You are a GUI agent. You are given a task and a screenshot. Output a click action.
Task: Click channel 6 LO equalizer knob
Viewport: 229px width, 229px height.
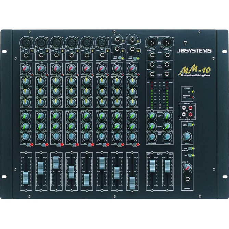pyautogui.click(x=101, y=102)
